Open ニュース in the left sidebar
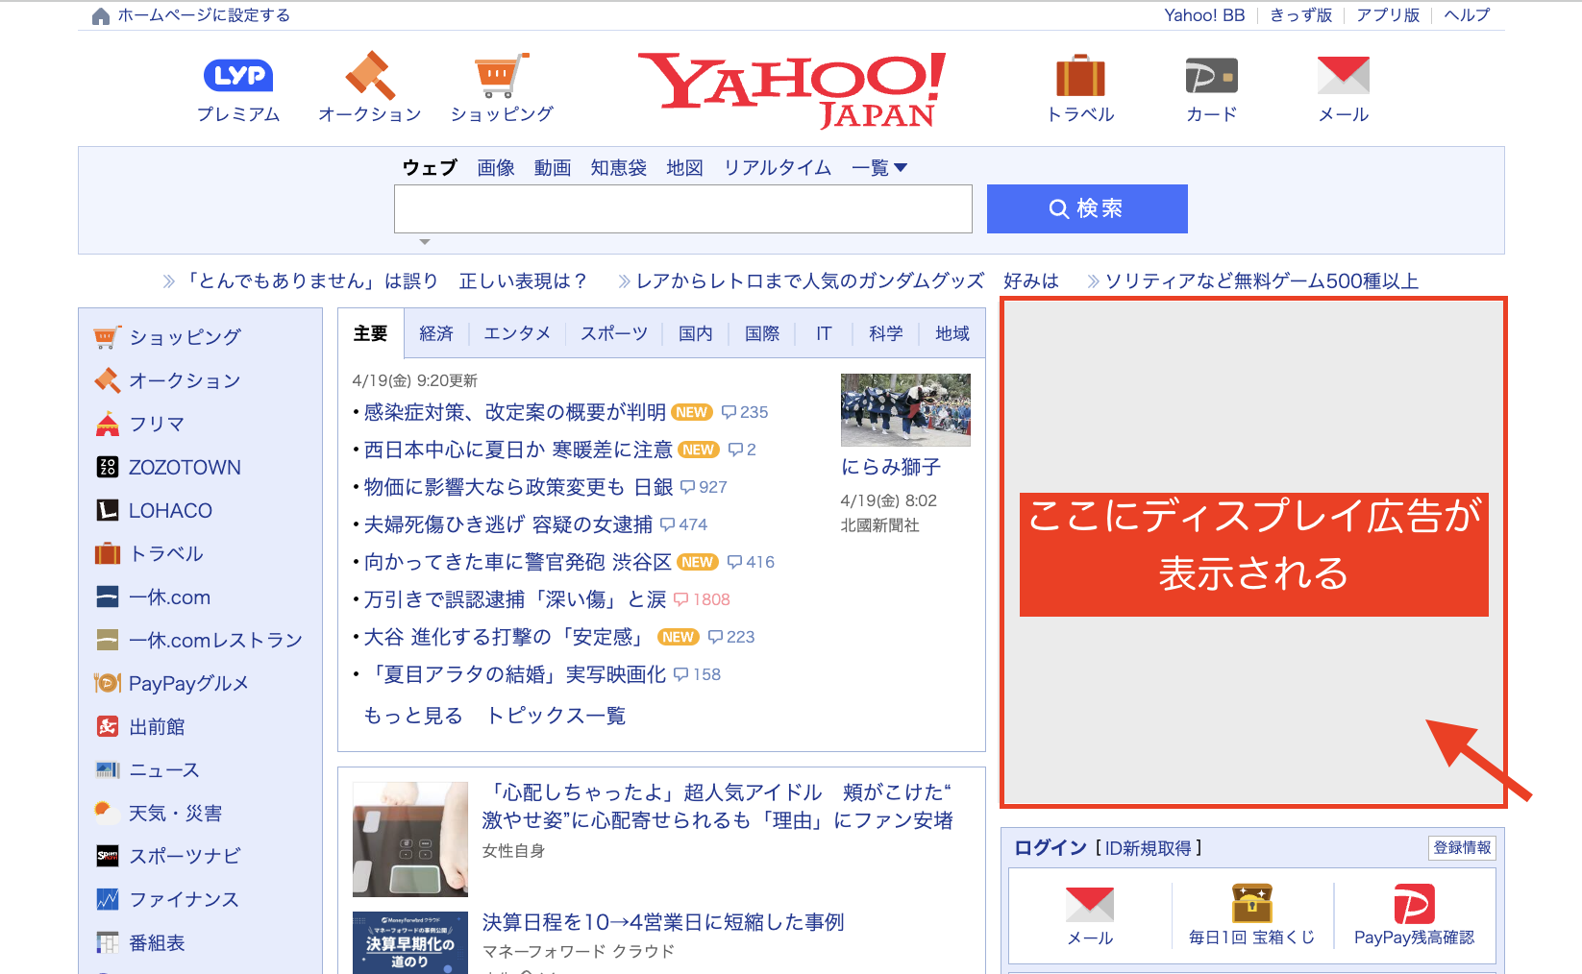This screenshot has width=1582, height=974. [x=164, y=769]
